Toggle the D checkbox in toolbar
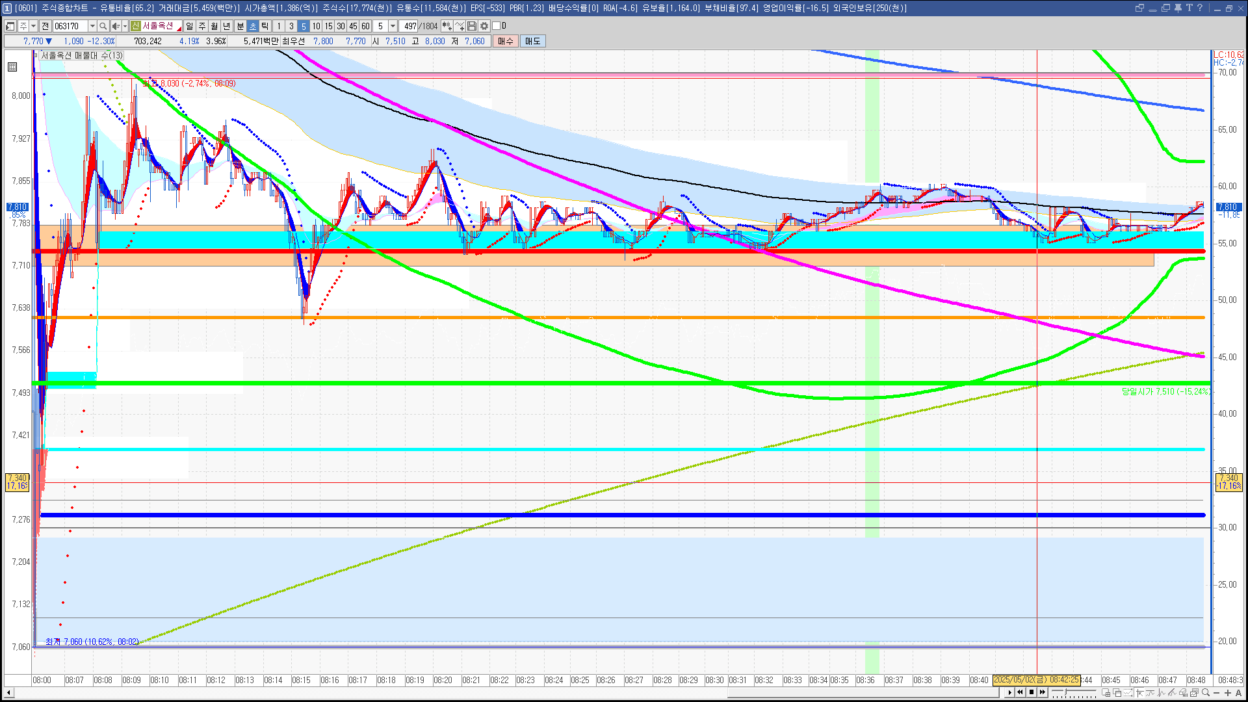 (x=497, y=26)
